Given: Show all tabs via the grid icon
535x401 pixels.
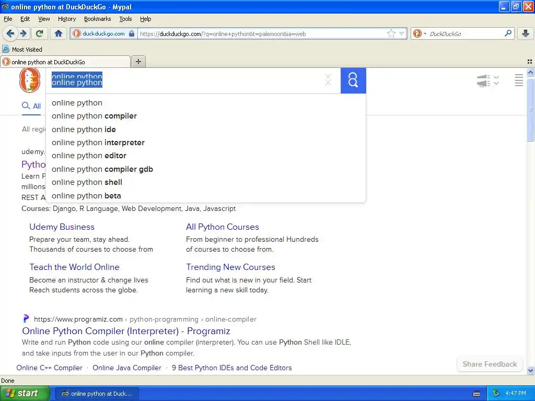Looking at the screenshot, I should (530, 62).
